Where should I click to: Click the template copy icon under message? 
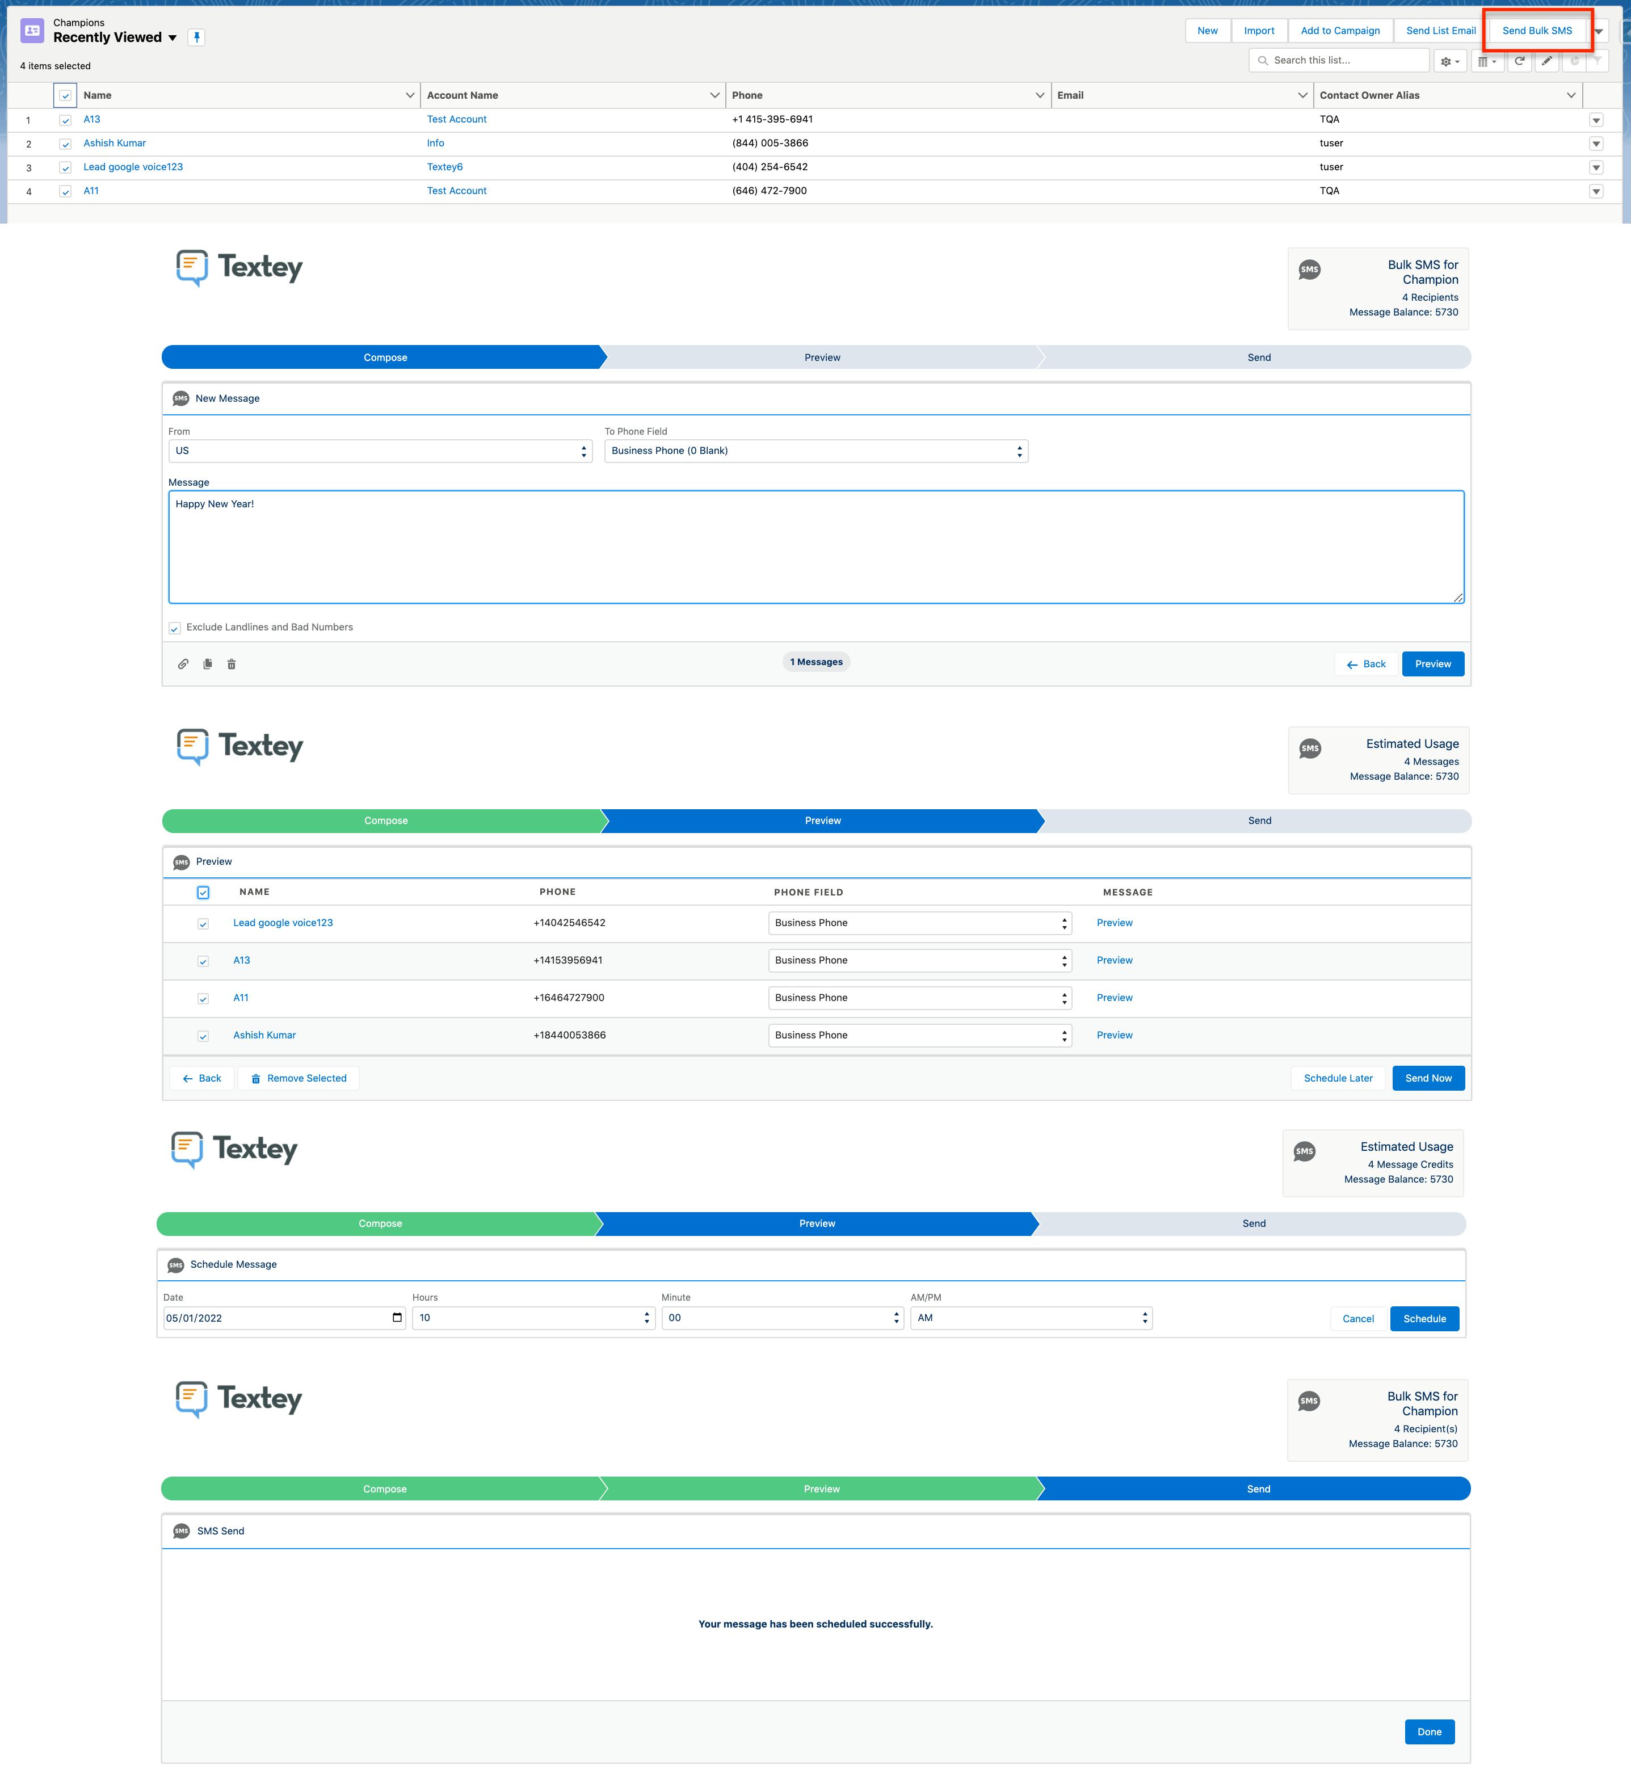(207, 663)
